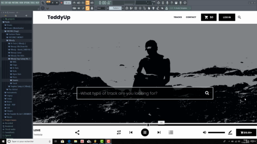Open the plugin picker plug icon
The height and width of the screenshot is (144, 257).
(x=153, y=8)
